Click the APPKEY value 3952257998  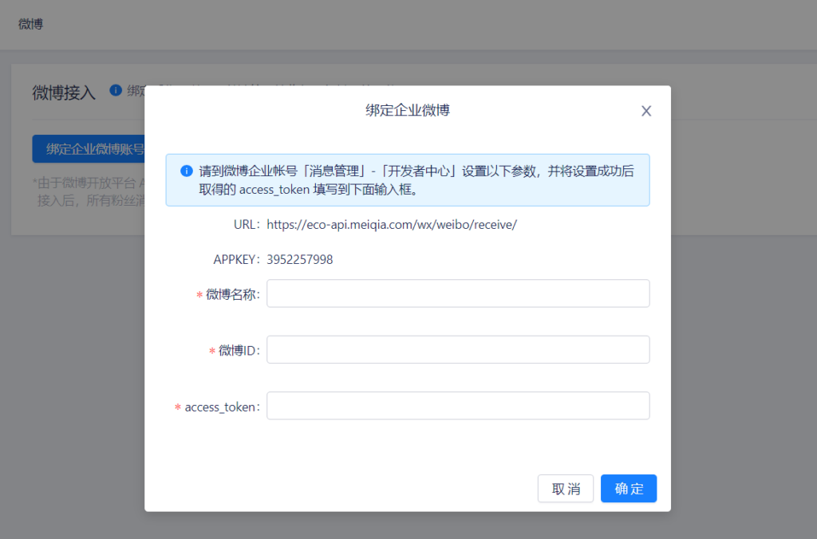pos(300,259)
